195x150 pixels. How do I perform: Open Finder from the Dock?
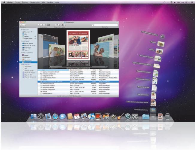(34, 116)
